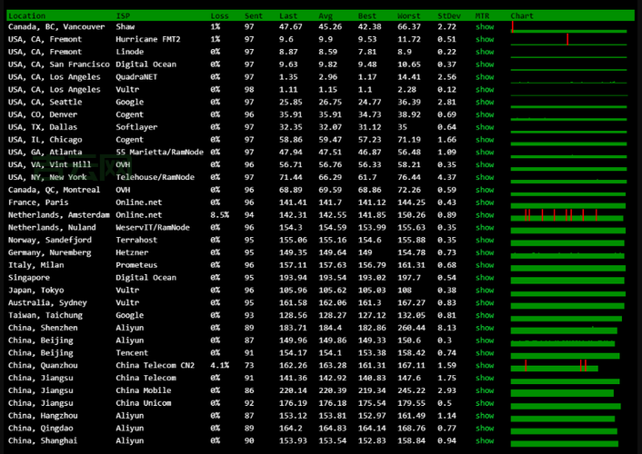
Task: Open MTR show link for Dallas Softlayer
Action: point(485,127)
